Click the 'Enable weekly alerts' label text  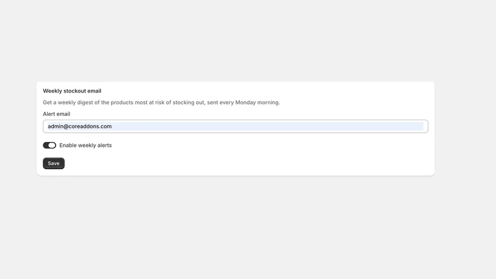click(86, 145)
